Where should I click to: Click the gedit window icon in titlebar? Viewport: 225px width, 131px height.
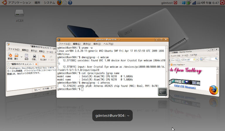click(8, 44)
